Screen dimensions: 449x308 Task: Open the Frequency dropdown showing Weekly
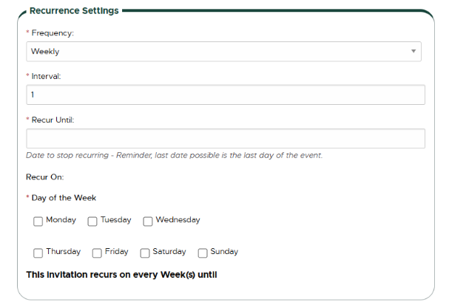pyautogui.click(x=222, y=52)
